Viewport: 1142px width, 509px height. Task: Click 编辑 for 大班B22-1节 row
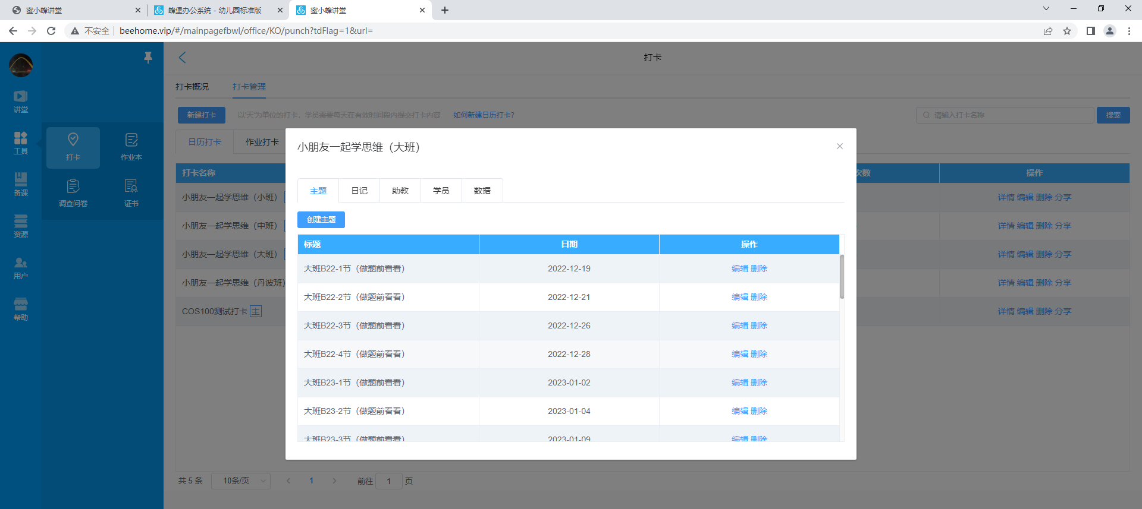click(739, 268)
